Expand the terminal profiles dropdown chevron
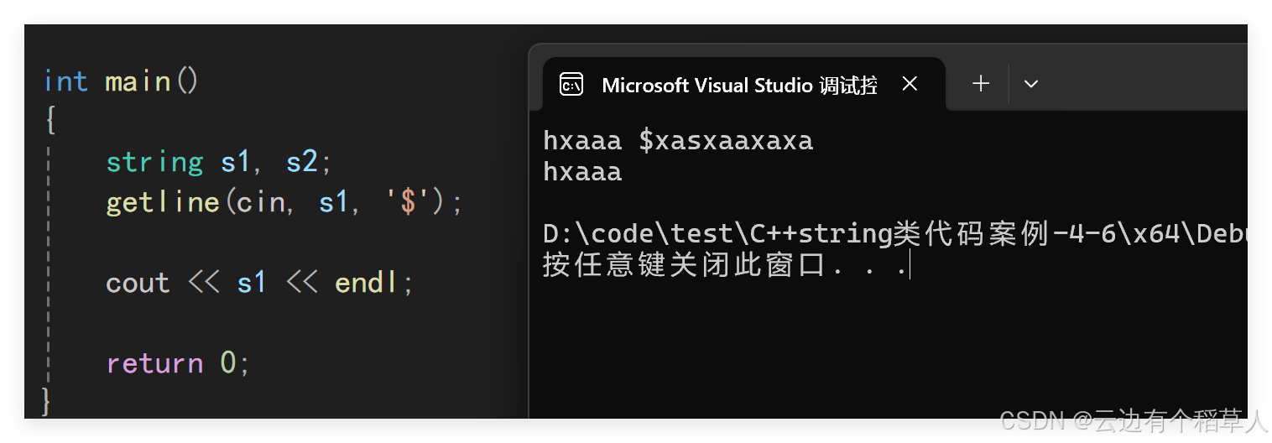 pos(1031,84)
